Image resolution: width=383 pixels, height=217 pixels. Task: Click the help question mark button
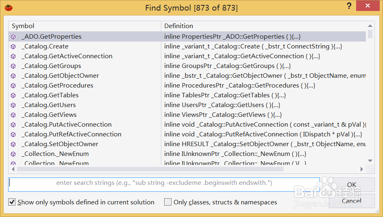(349, 6)
